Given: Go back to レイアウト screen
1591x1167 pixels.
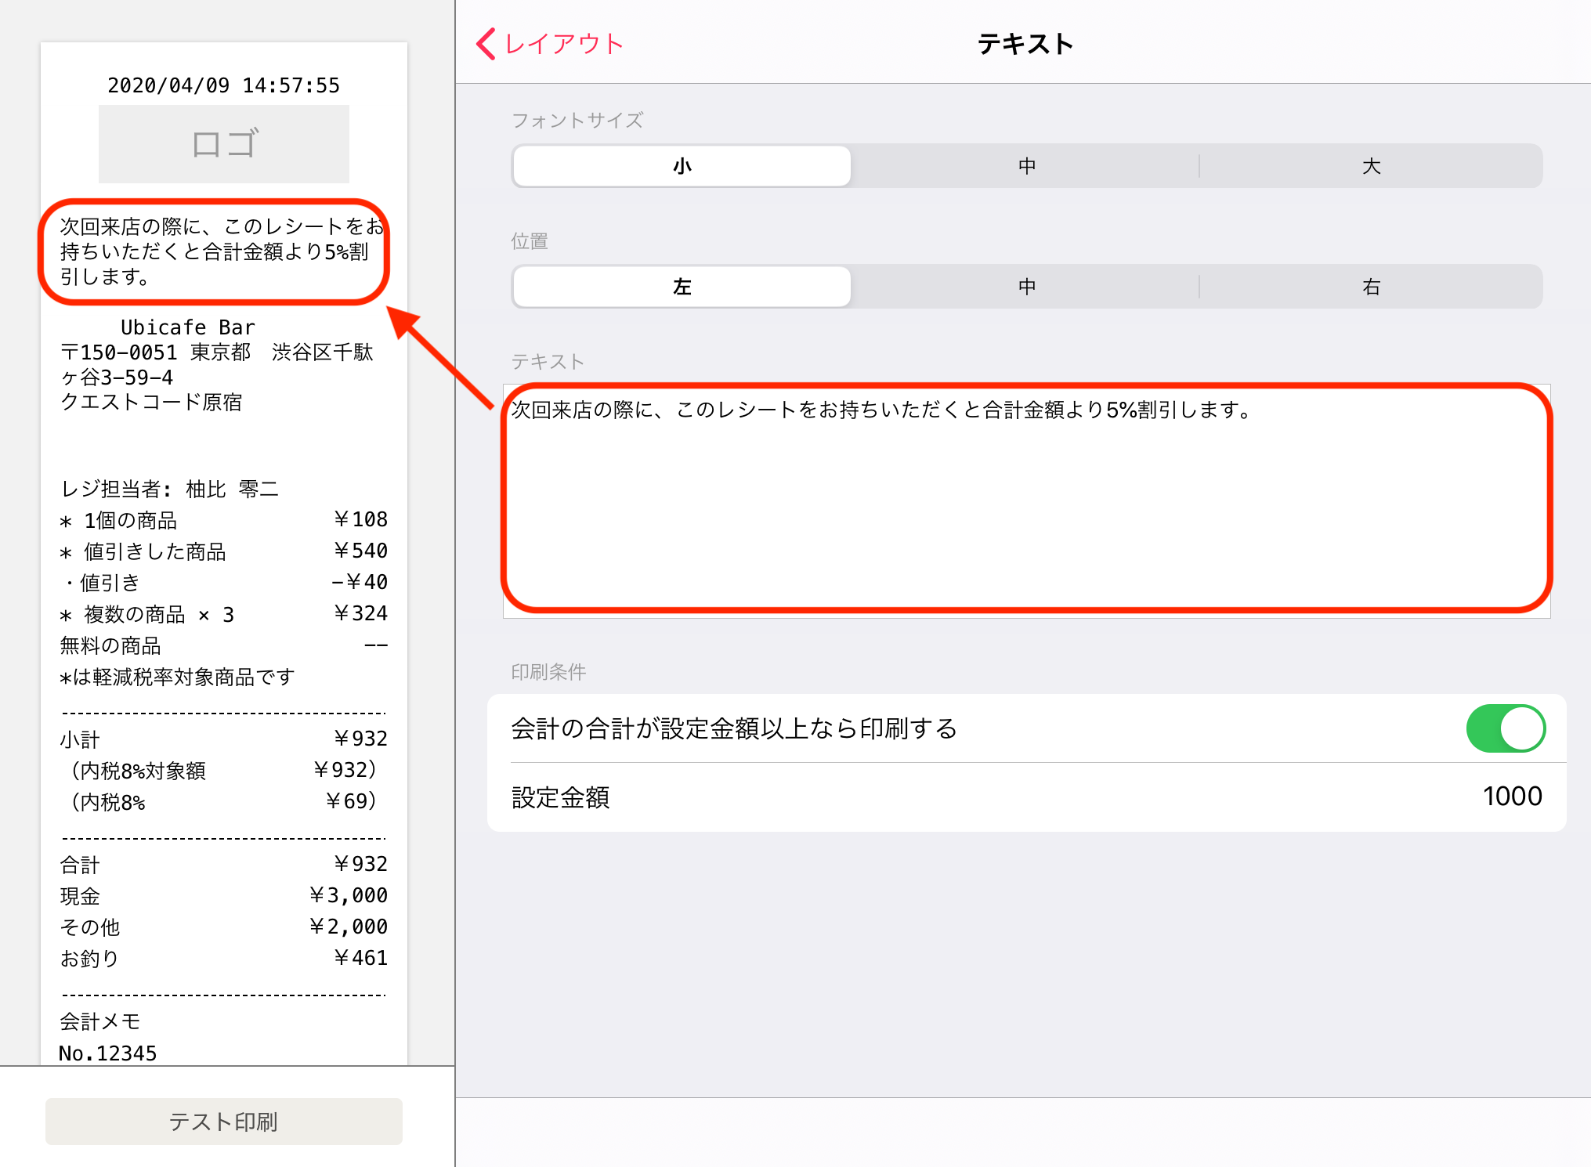Looking at the screenshot, I should point(563,44).
